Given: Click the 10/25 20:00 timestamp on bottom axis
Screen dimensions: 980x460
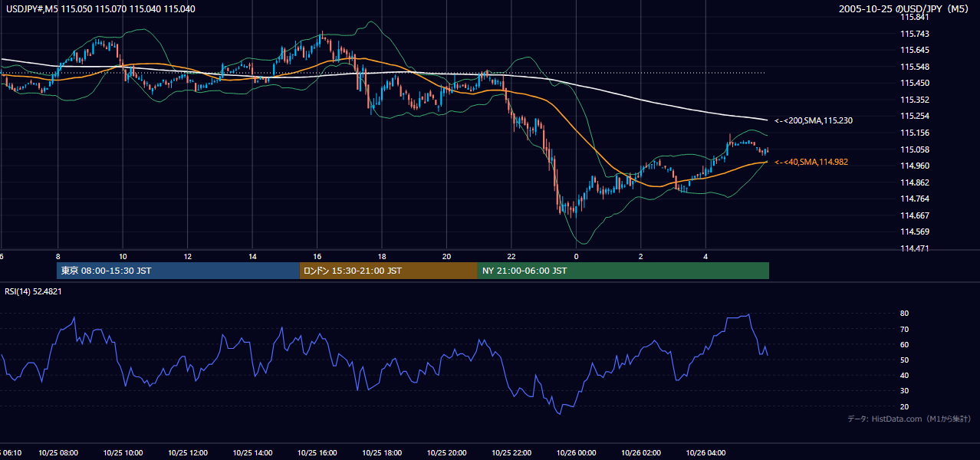Looking at the screenshot, I should click(446, 453).
